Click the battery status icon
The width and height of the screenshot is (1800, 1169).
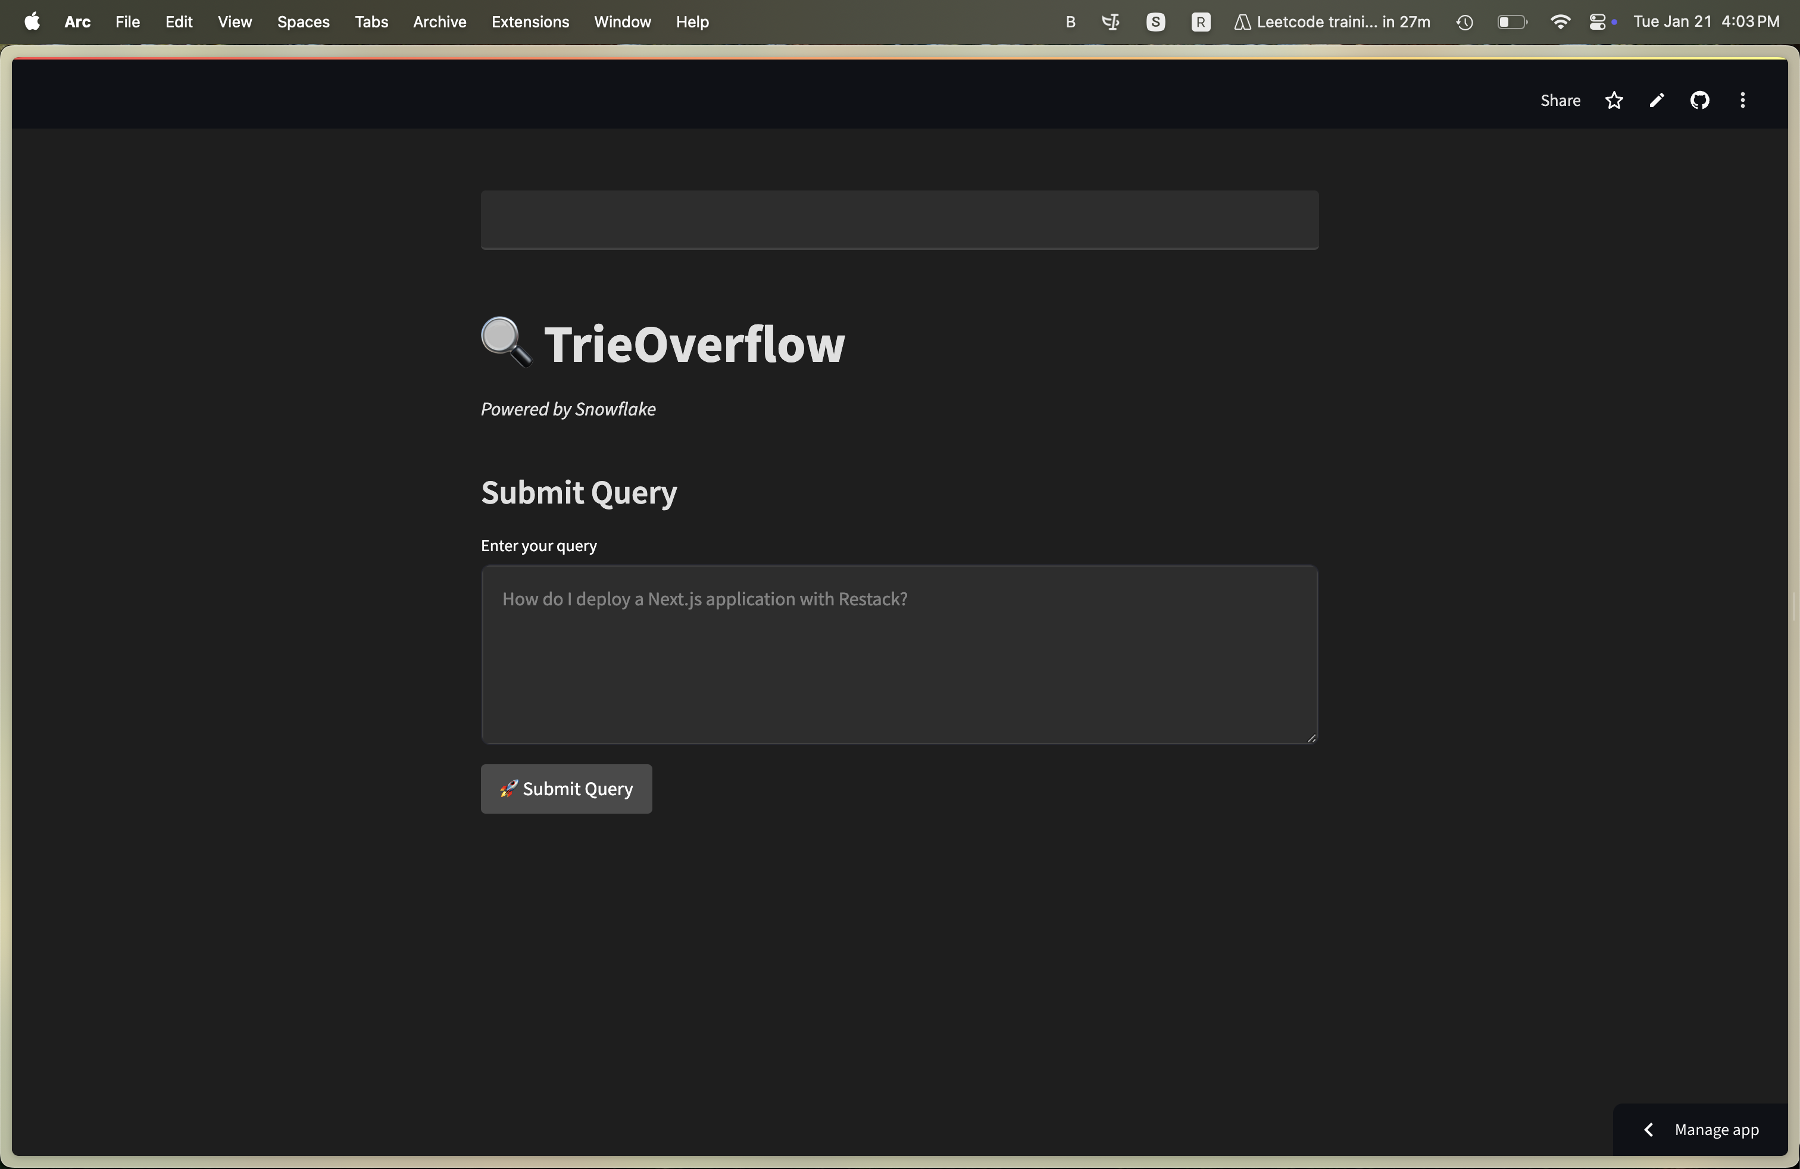[x=1511, y=22]
